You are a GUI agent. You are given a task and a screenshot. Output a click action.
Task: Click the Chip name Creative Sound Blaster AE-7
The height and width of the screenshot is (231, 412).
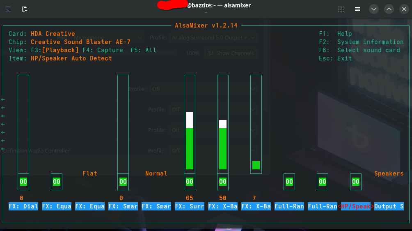pos(80,42)
